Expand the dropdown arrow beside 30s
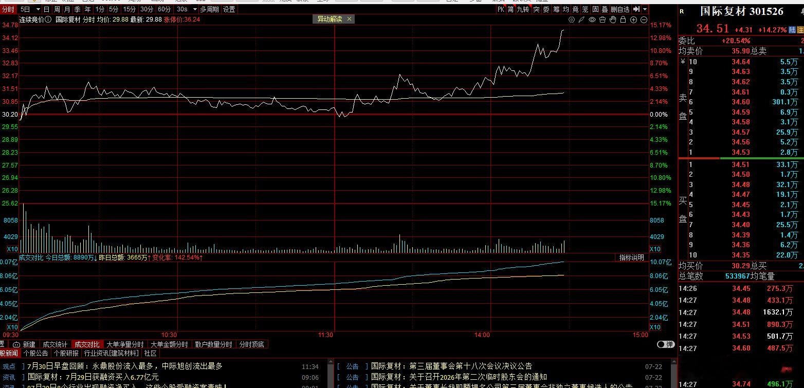Image resolution: width=804 pixels, height=388 pixels. point(194,9)
